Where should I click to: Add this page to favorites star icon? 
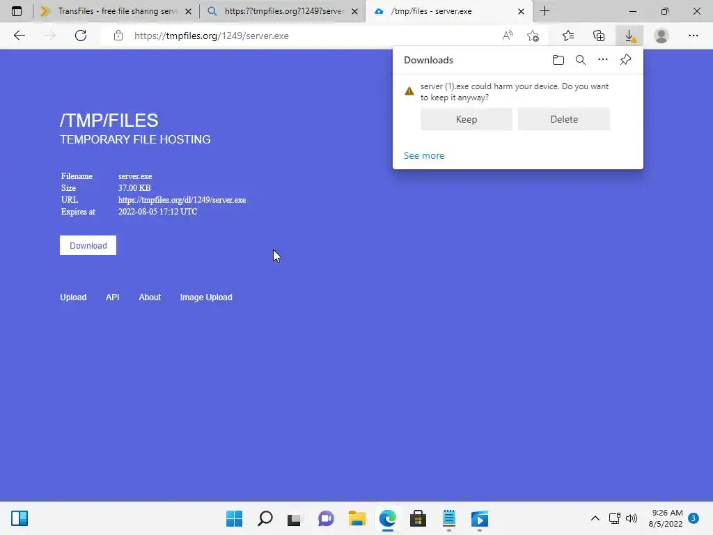click(x=533, y=36)
